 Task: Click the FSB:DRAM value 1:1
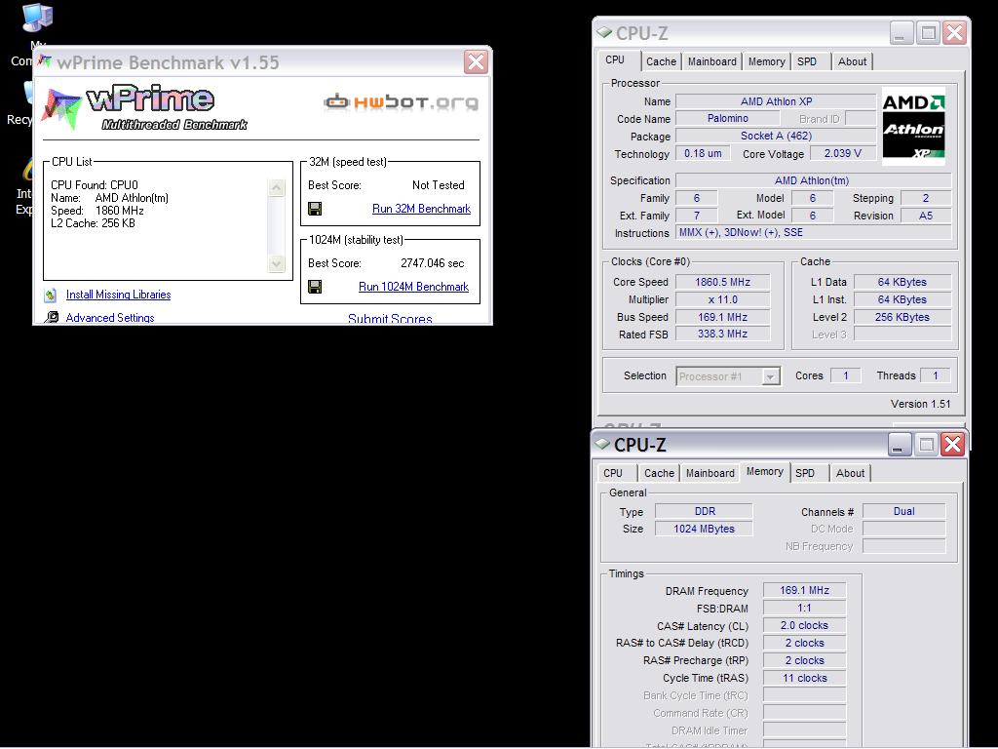coord(804,609)
